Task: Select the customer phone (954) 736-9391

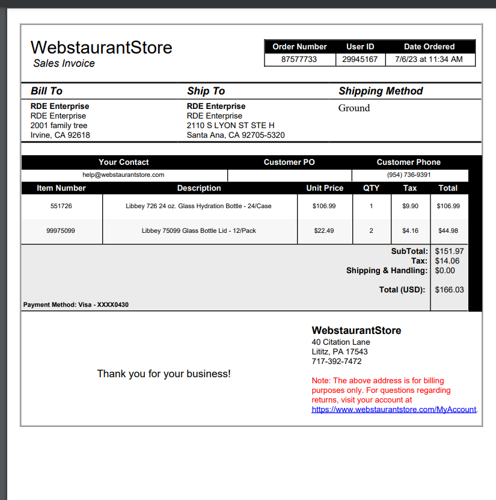Action: pyautogui.click(x=409, y=174)
